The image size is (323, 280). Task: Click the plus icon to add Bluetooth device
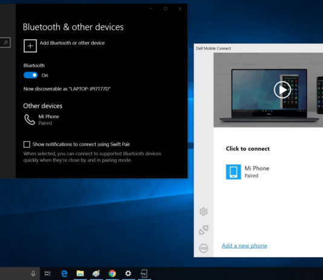tap(30, 46)
